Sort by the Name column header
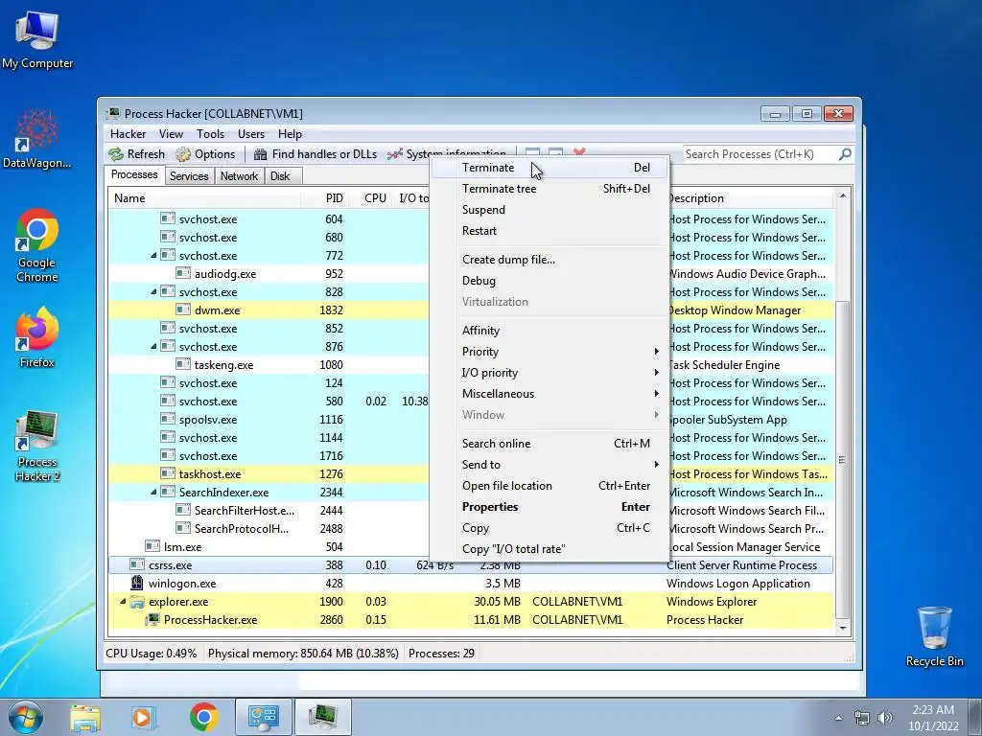The image size is (982, 736). coord(204,198)
